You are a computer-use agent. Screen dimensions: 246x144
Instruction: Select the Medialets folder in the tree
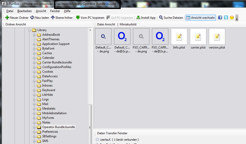pyautogui.click(x=49, y=109)
